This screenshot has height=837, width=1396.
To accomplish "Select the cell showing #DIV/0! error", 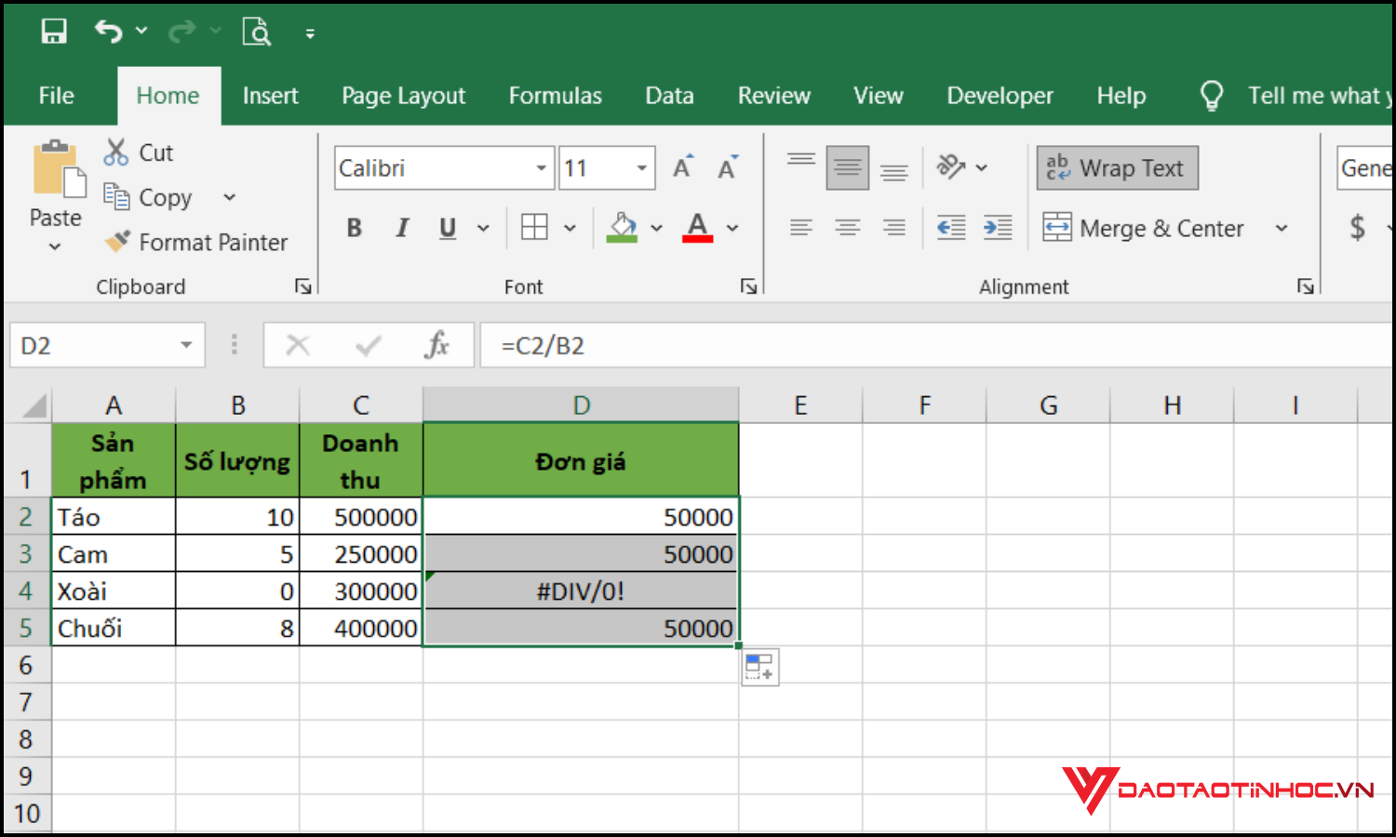I will click(x=581, y=590).
